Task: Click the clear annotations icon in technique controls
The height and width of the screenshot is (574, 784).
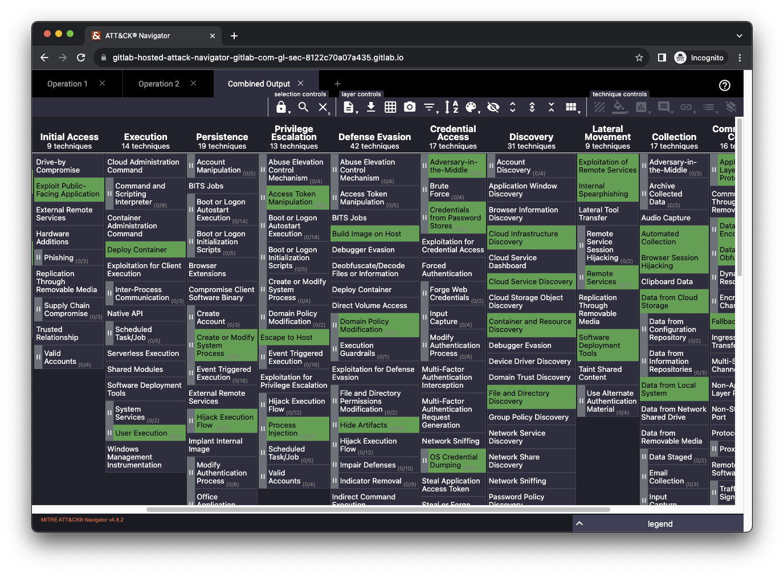Action: (x=731, y=106)
